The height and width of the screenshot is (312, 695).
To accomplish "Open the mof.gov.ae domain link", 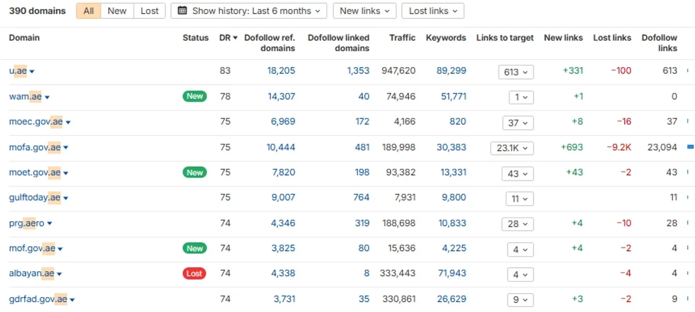I will coord(32,249).
